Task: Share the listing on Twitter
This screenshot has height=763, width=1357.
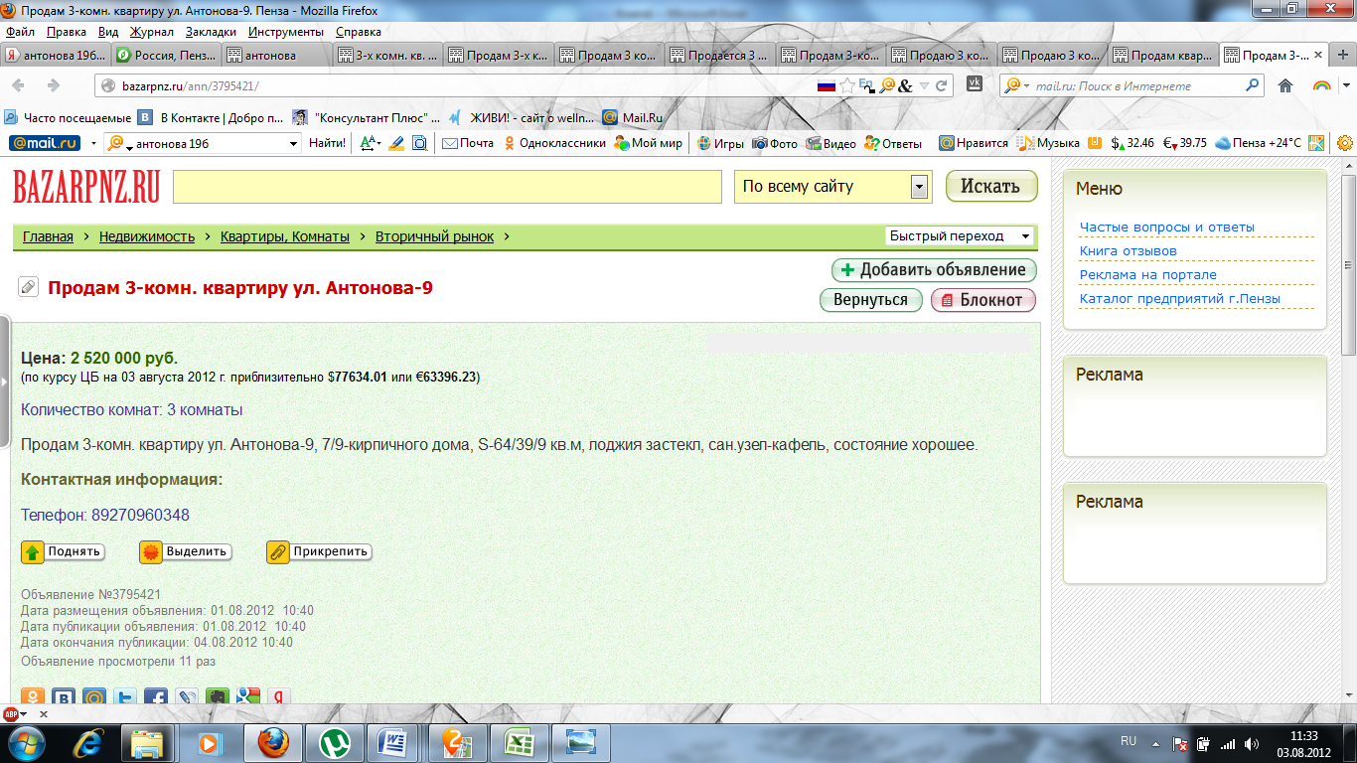Action: 125,697
